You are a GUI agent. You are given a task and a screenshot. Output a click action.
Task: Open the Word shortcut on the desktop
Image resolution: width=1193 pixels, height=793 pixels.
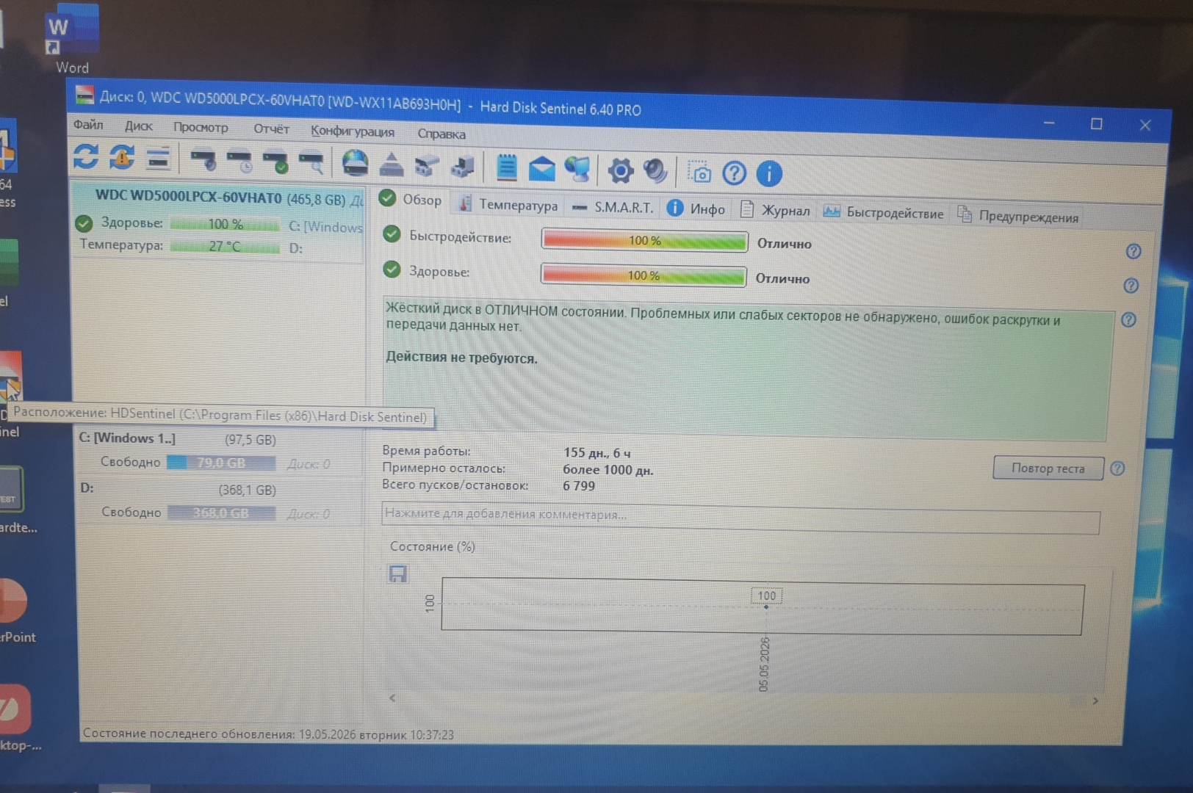click(72, 40)
